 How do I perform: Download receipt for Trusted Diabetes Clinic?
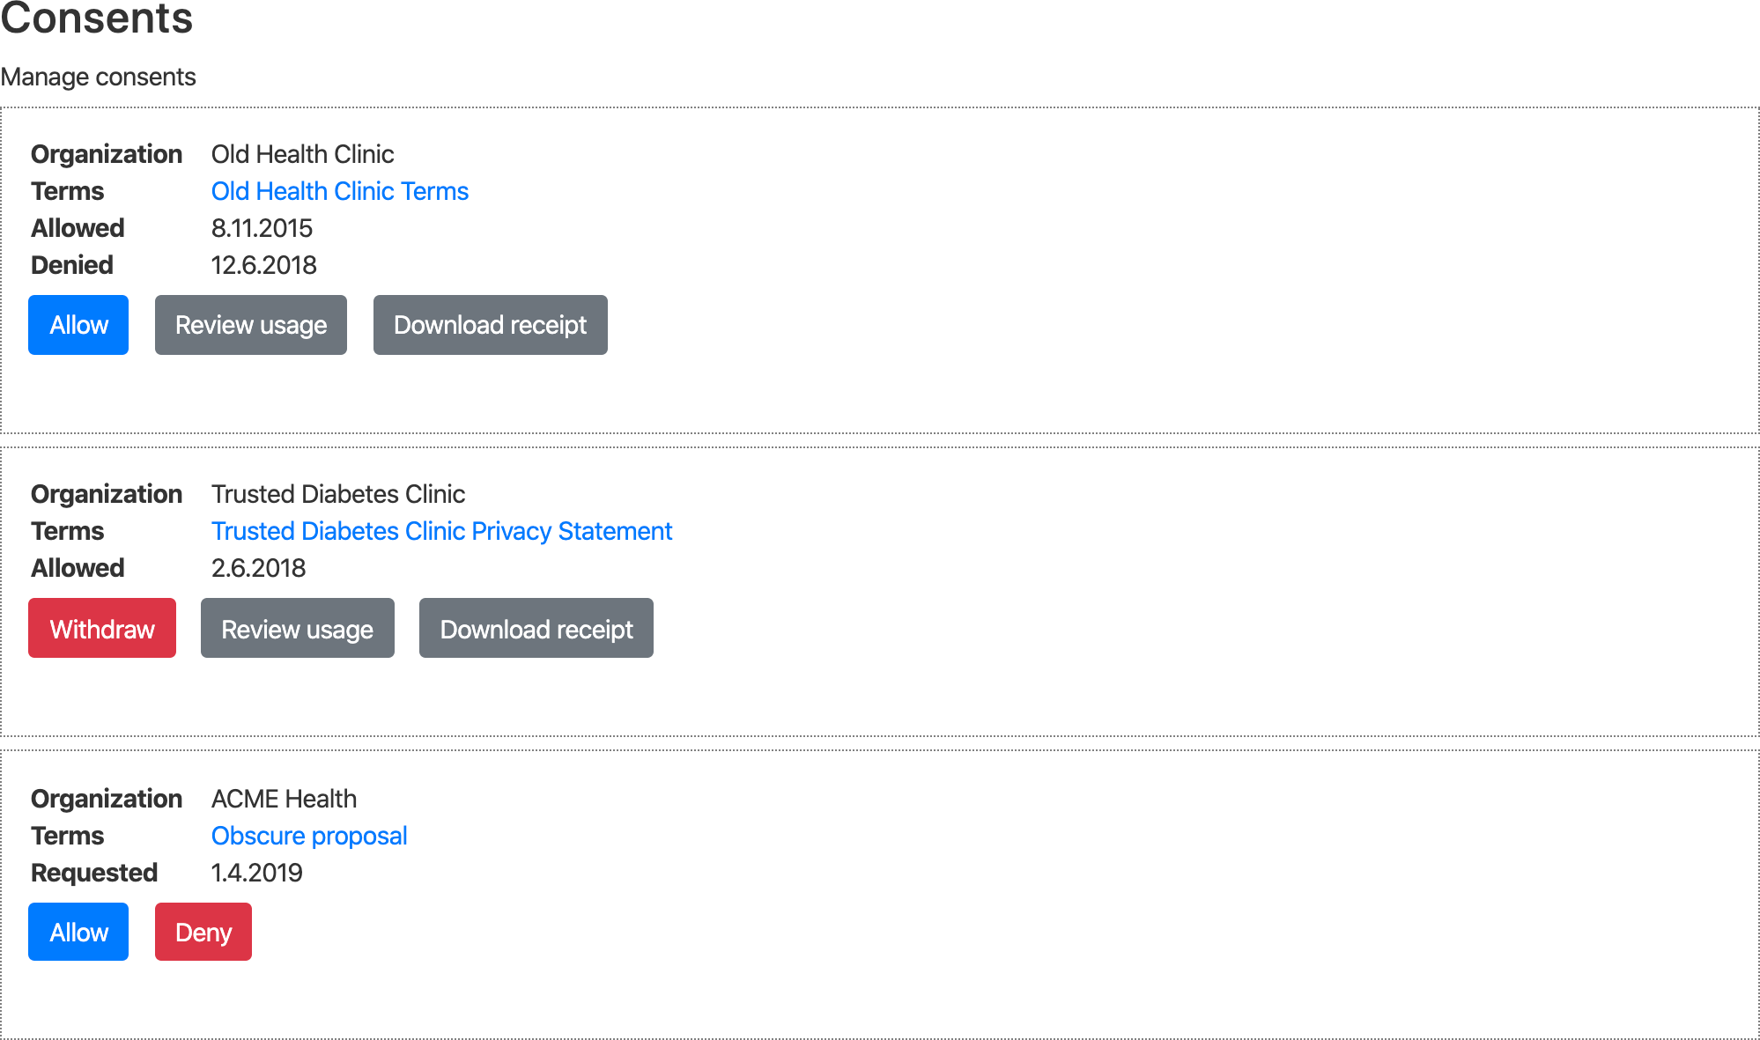coord(536,628)
